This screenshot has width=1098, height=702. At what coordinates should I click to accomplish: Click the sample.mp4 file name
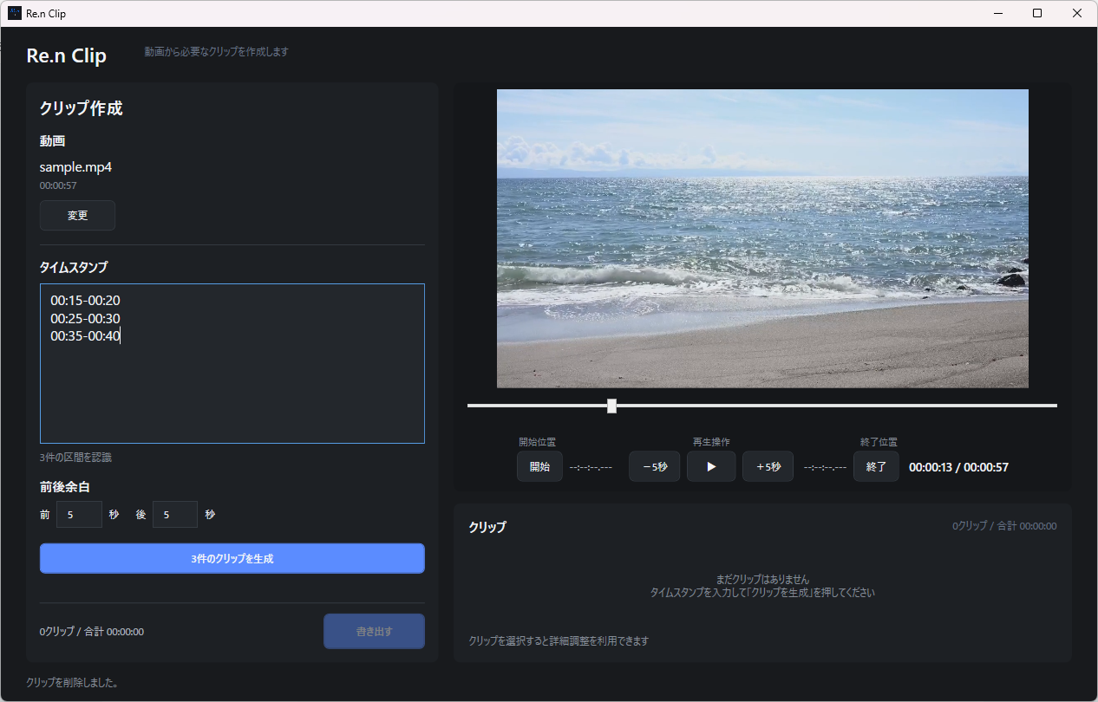tap(75, 167)
